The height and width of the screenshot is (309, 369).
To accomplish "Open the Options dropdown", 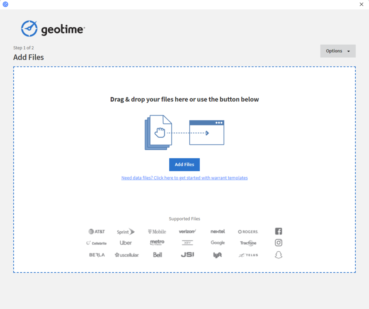I will [338, 51].
